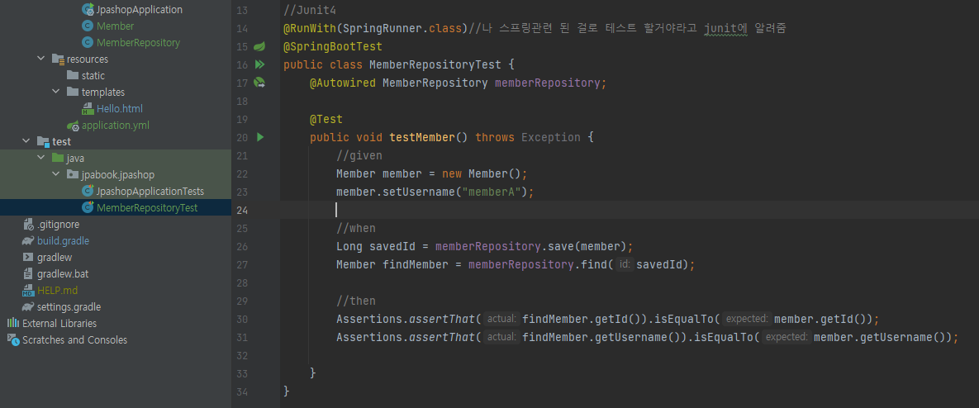The image size is (979, 408).
Task: Open JpashopApplicationTests class
Action: [150, 191]
